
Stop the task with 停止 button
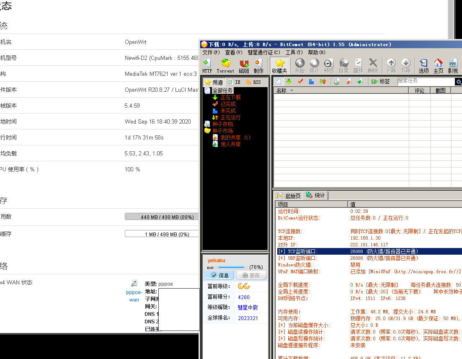315,65
